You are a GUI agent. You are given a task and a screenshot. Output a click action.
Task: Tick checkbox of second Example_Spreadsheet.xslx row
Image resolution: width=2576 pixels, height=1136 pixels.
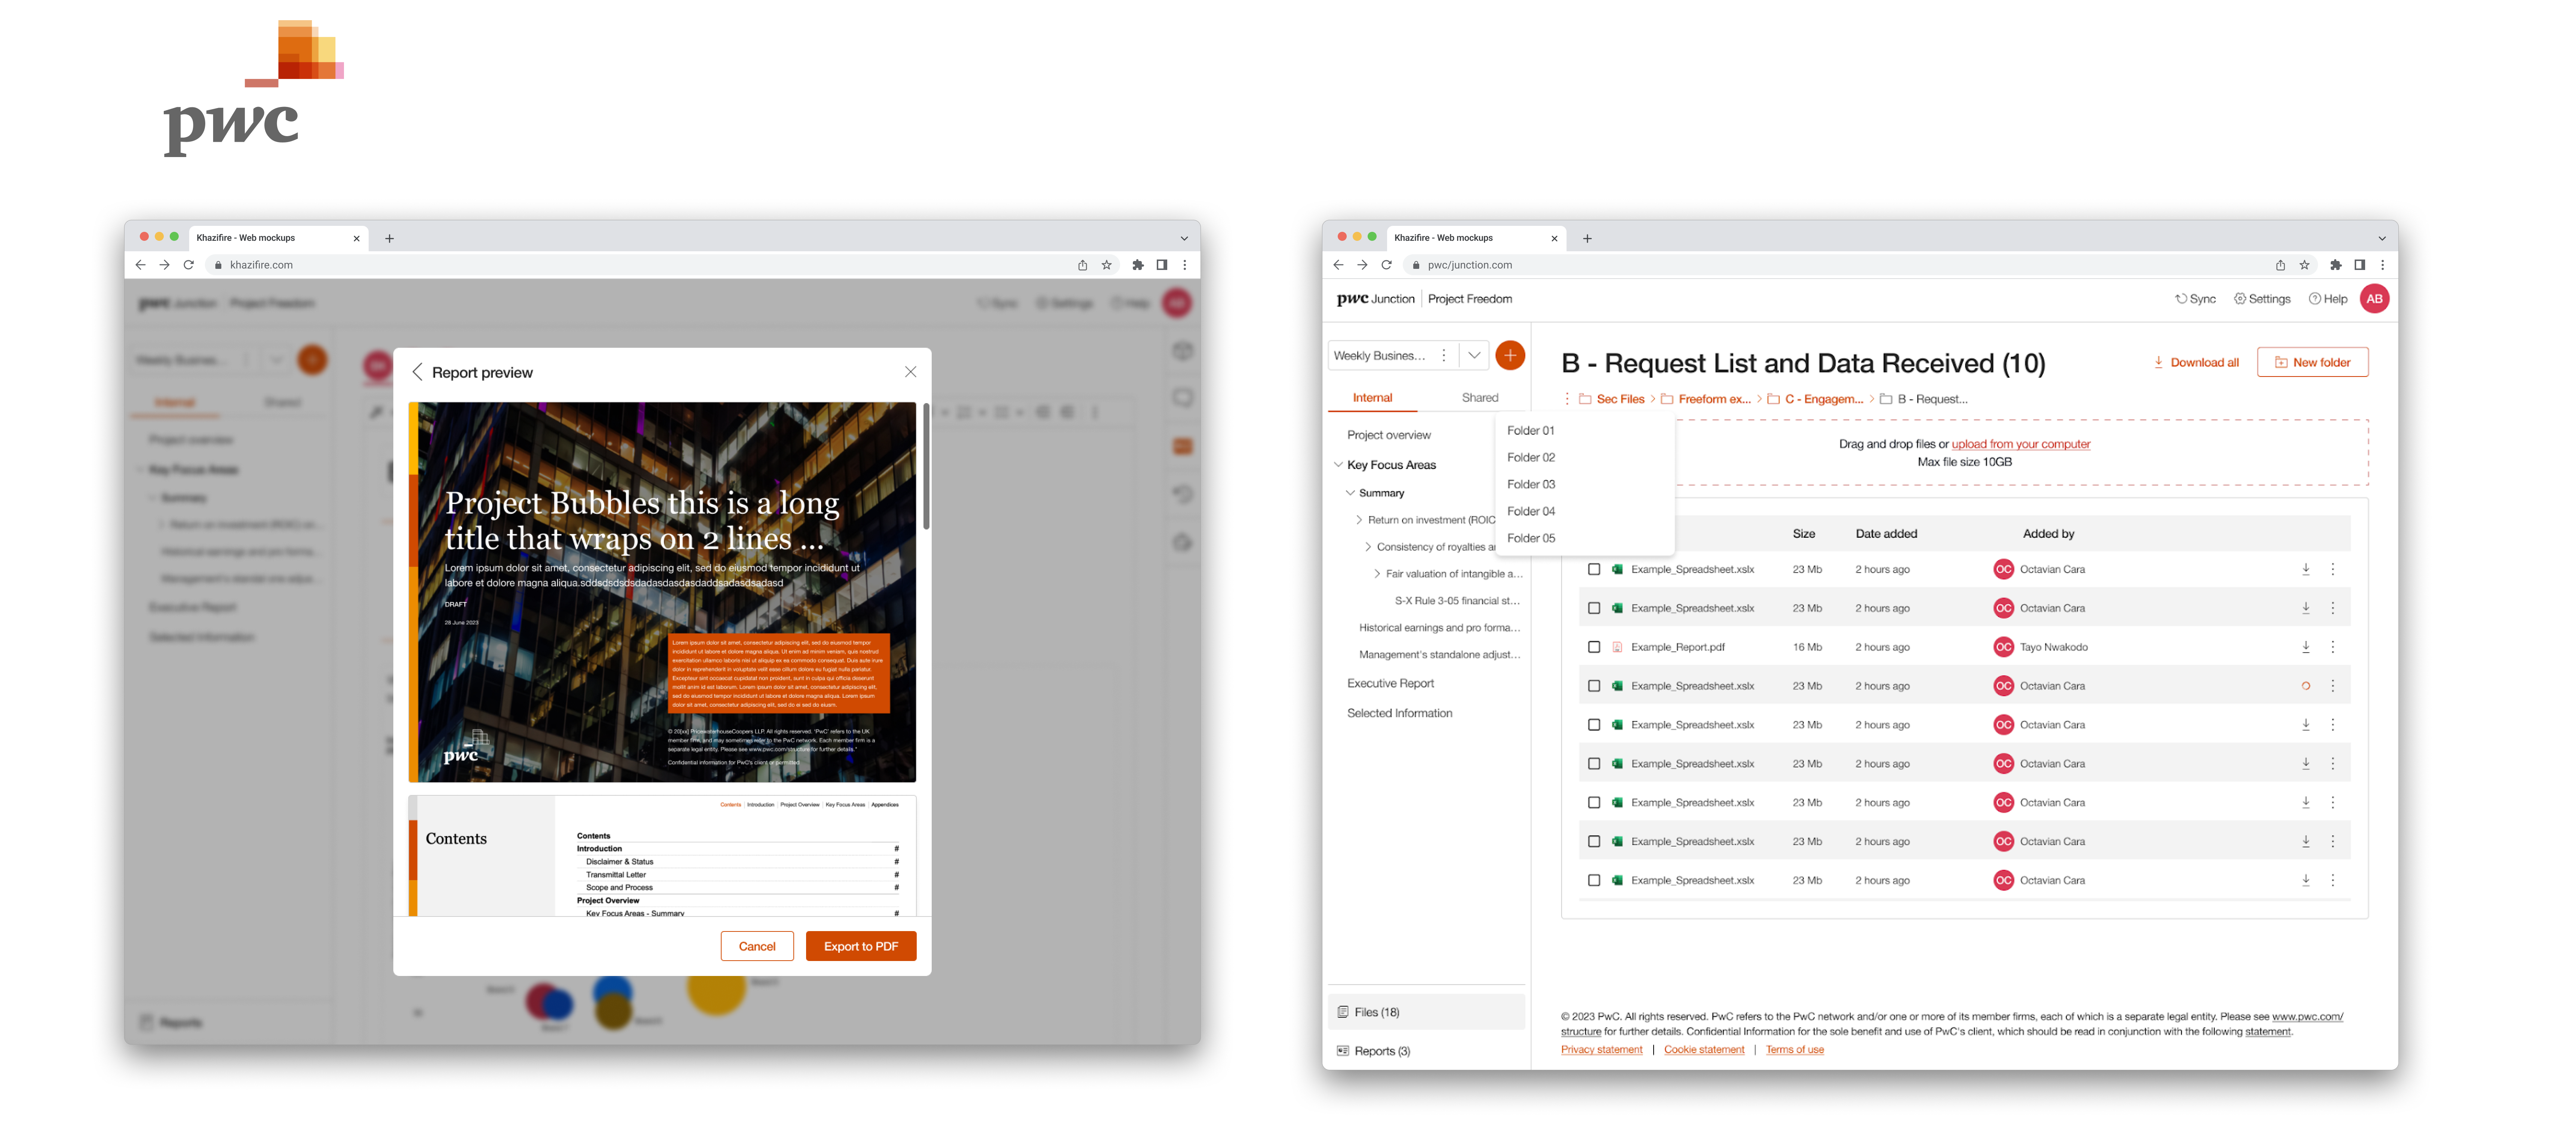[x=1594, y=608]
